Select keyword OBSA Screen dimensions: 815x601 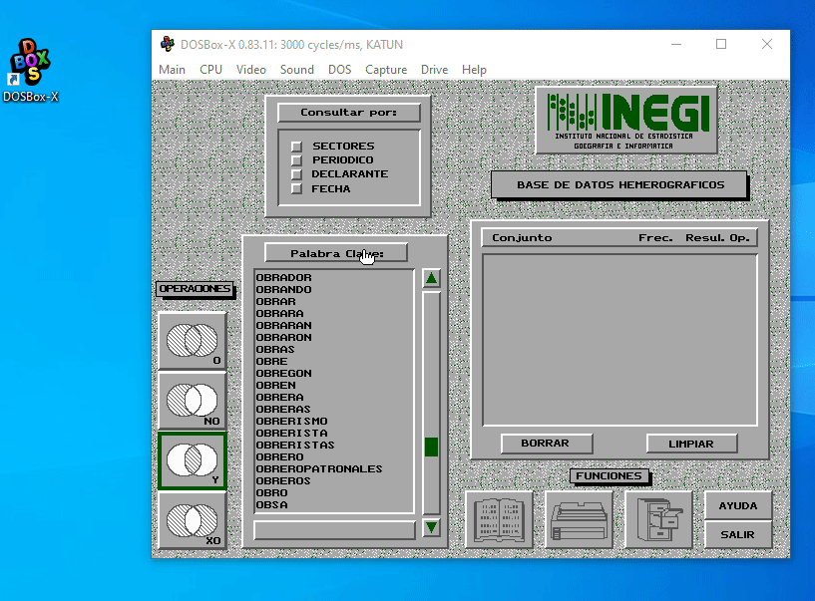coord(272,504)
